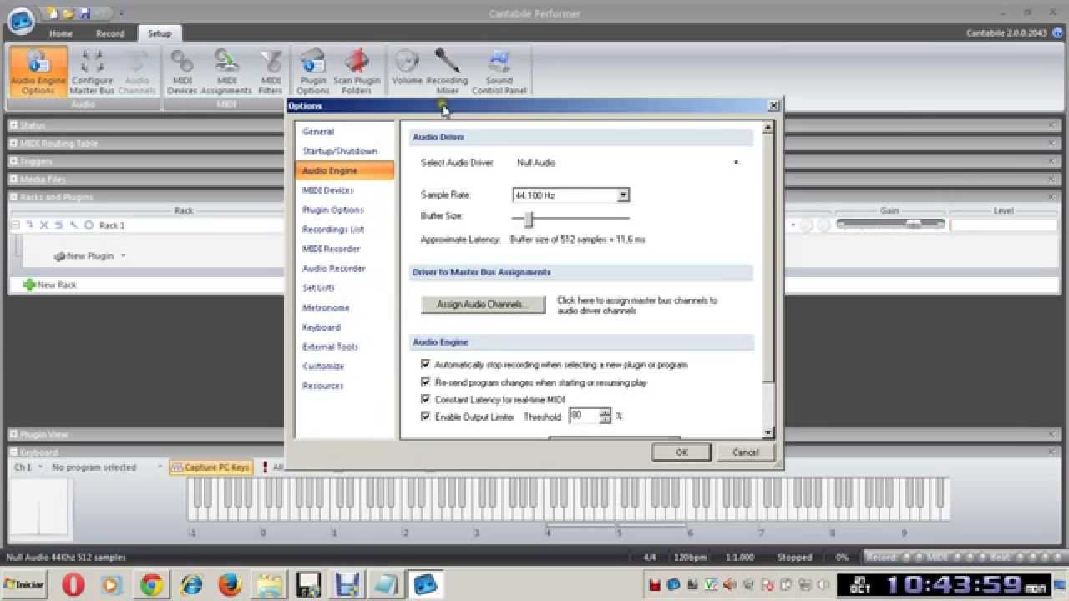This screenshot has height=601, width=1069.
Task: Click the Save quick-access icon
Action: point(84,13)
